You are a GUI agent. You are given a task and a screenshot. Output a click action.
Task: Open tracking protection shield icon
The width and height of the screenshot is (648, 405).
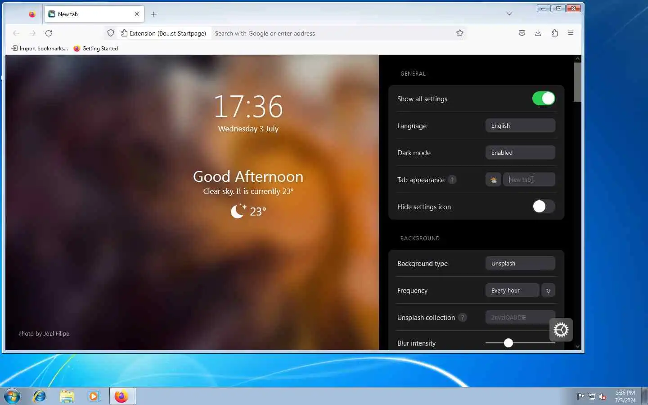point(111,33)
